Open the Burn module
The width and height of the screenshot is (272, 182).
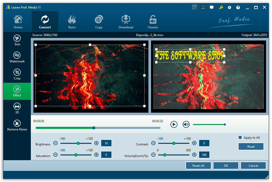click(72, 22)
